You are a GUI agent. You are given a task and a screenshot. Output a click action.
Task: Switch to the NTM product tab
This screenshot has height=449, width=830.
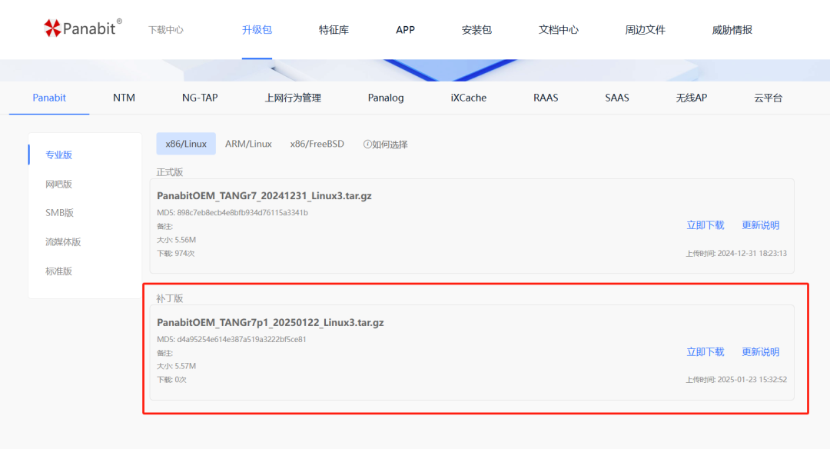point(124,98)
